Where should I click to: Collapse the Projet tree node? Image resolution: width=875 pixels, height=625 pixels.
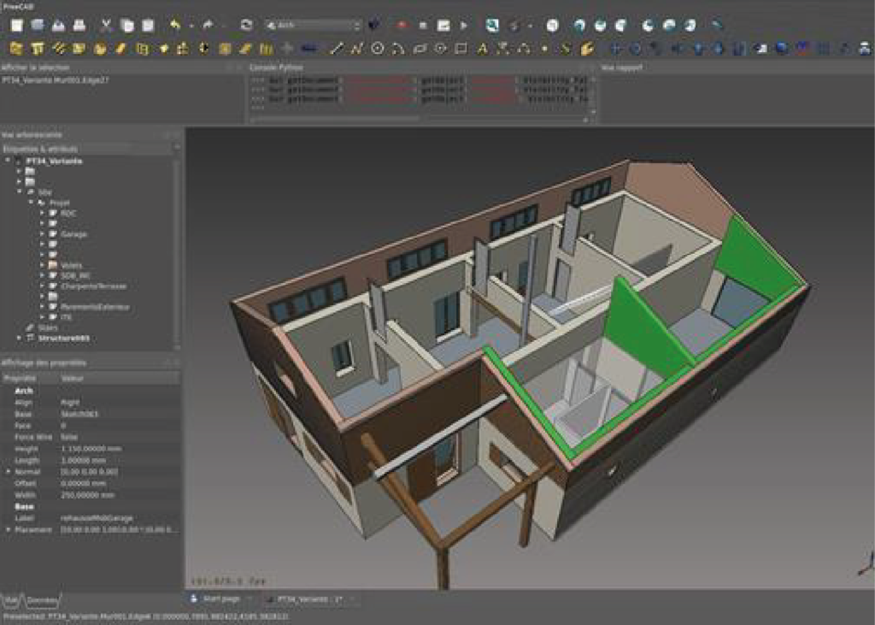(31, 202)
